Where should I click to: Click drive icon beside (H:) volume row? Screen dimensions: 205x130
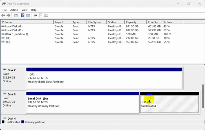[x=3, y=38]
